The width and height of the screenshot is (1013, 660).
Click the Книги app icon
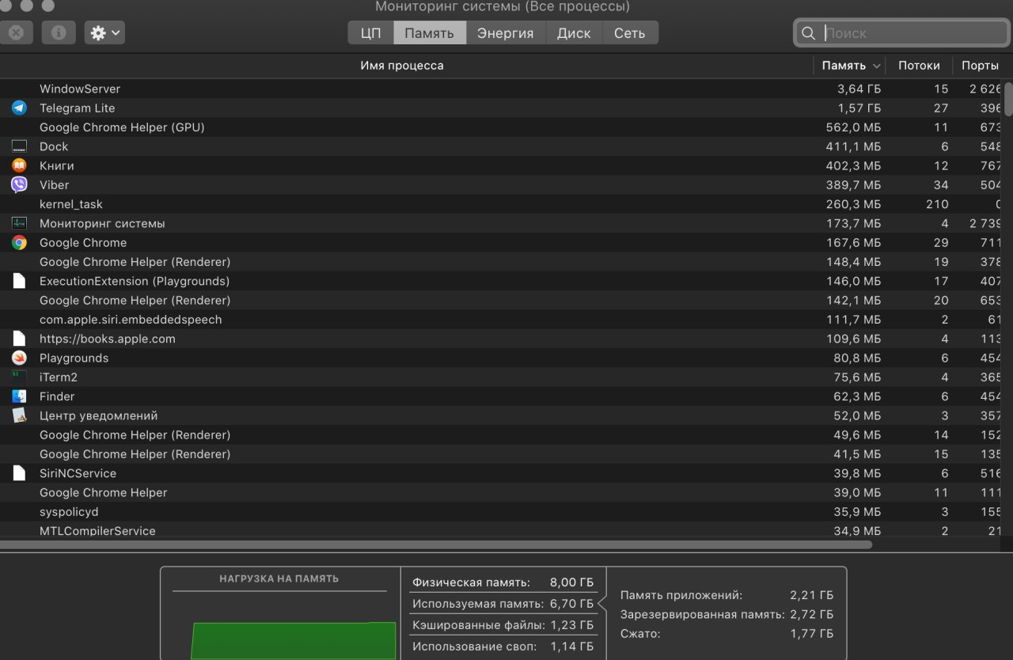[19, 165]
